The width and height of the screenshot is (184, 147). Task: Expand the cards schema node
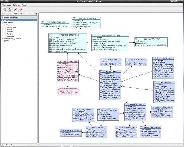[x=2, y=20]
